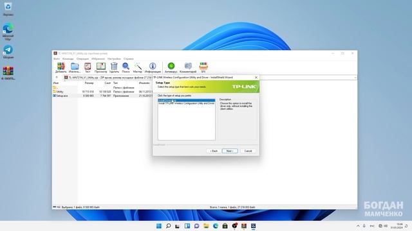Screen dimensions: 412x231
Task: Click Cancel in the InstallShield wizard
Action: 248,151
